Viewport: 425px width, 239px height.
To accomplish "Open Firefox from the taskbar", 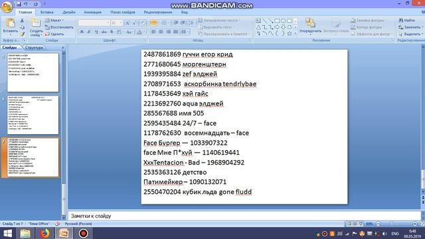I will pos(44,233).
